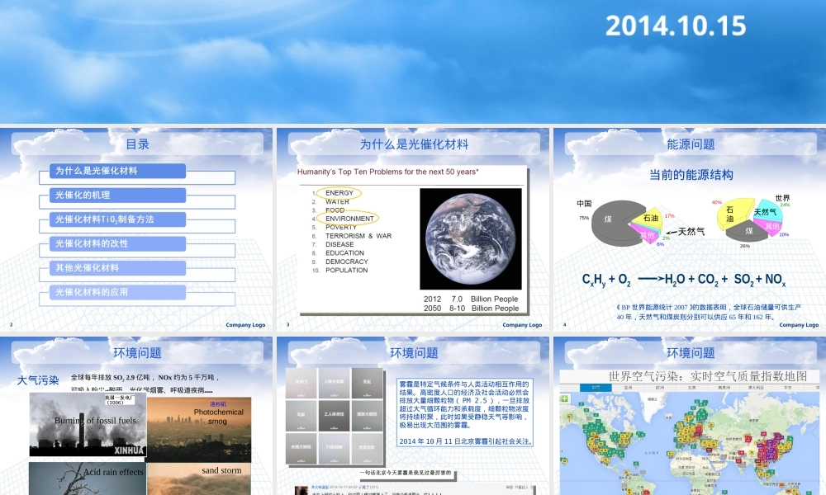Screen dimensions: 826x495
Task: Click the circled ENERGY list entry
Action: pyautogui.click(x=339, y=193)
